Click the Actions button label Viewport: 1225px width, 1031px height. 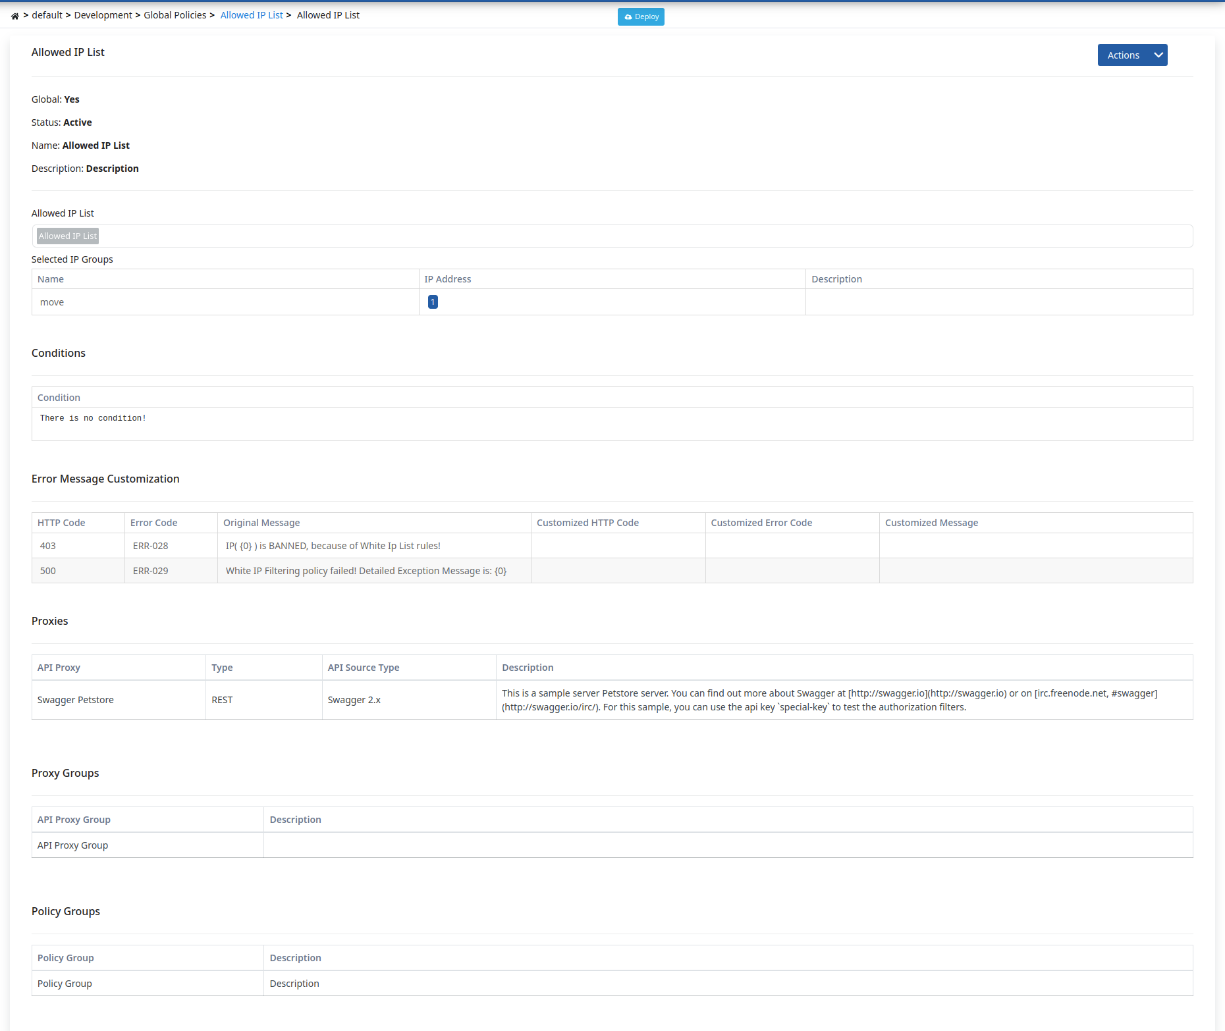pos(1123,55)
